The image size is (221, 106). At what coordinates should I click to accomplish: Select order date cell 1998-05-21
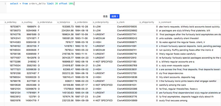(81, 89)
